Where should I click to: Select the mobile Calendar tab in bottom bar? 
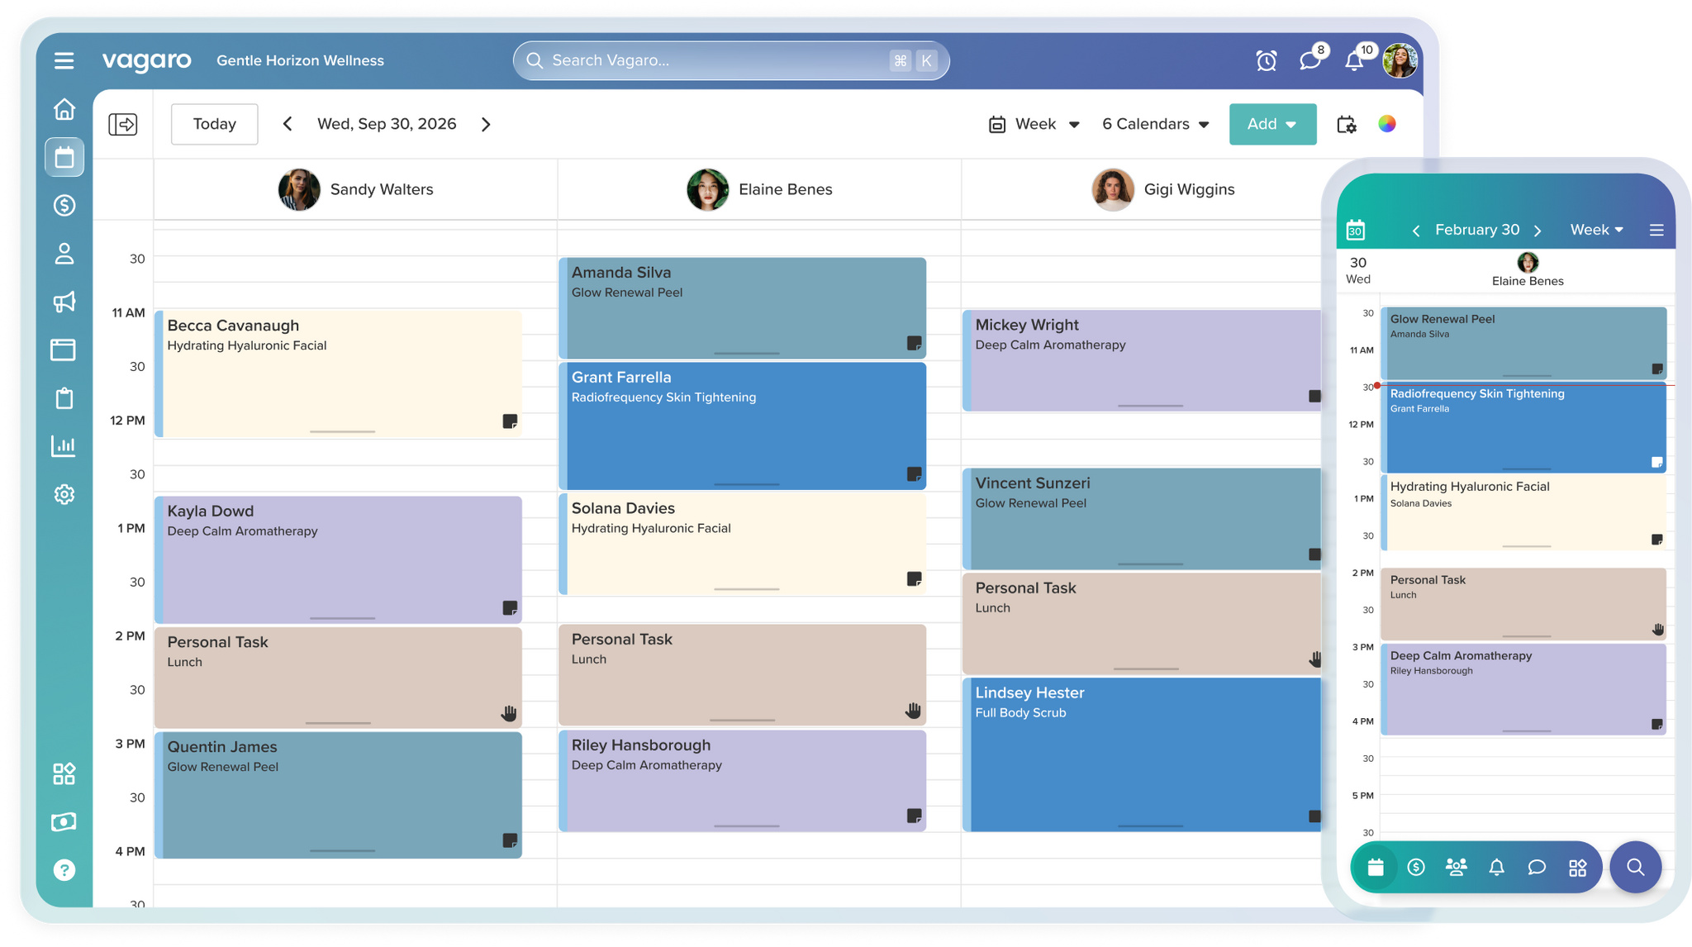tap(1376, 867)
